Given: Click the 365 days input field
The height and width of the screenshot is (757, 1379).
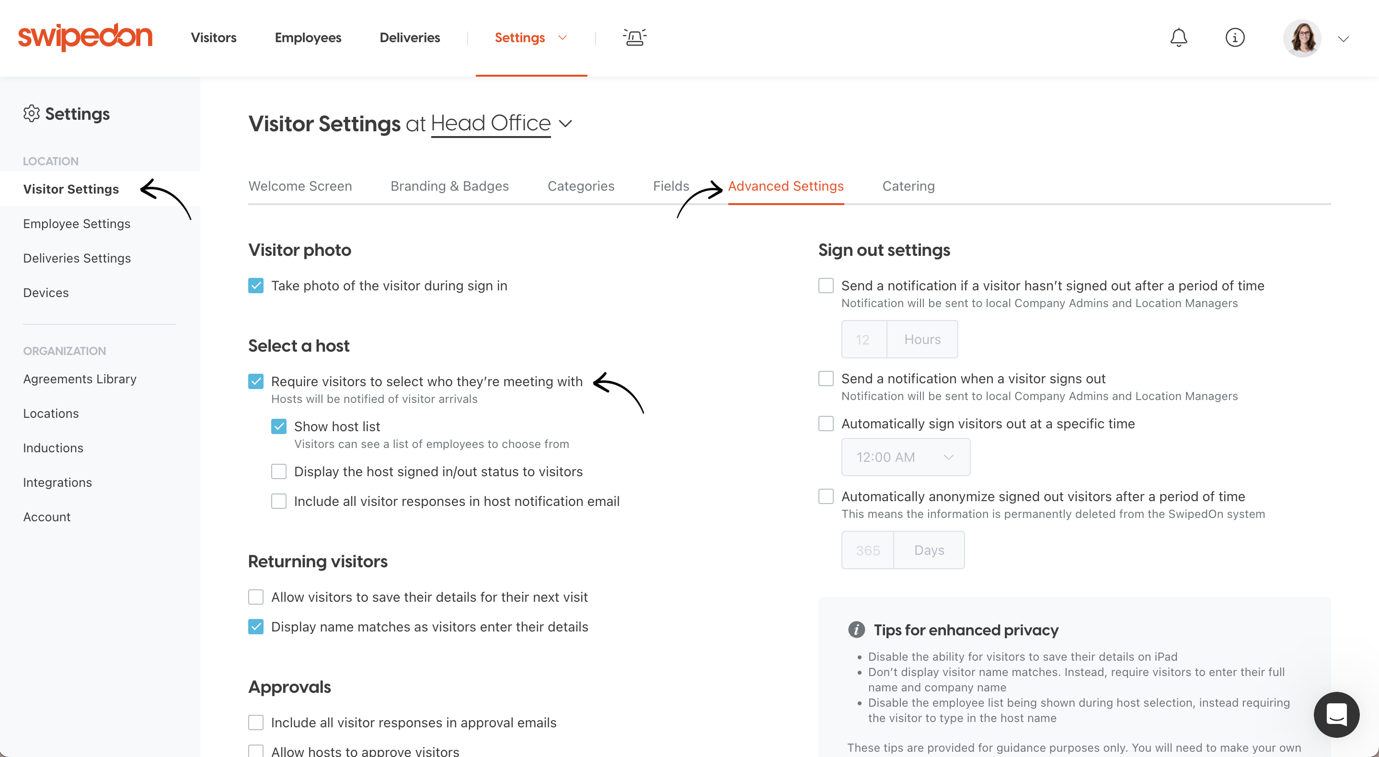Looking at the screenshot, I should (868, 551).
